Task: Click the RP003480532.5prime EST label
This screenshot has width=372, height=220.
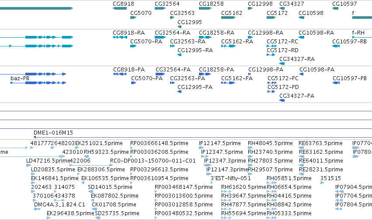Action: pyautogui.click(x=184, y=213)
